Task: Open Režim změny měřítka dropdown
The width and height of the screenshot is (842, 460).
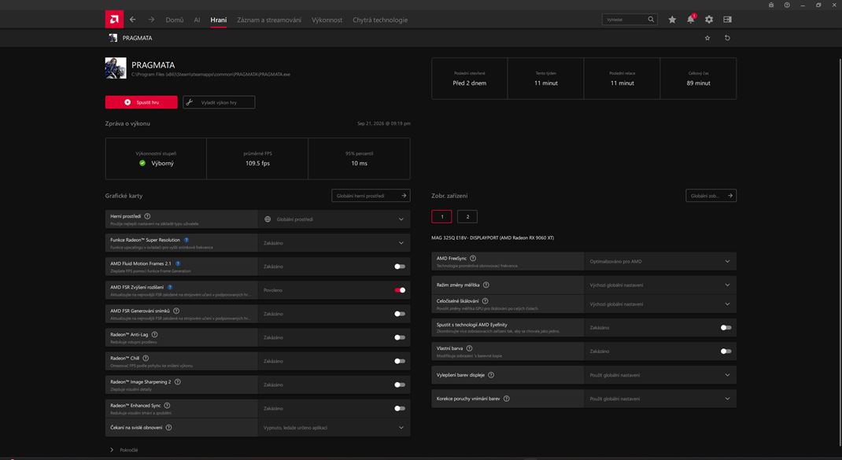Action: coord(660,285)
